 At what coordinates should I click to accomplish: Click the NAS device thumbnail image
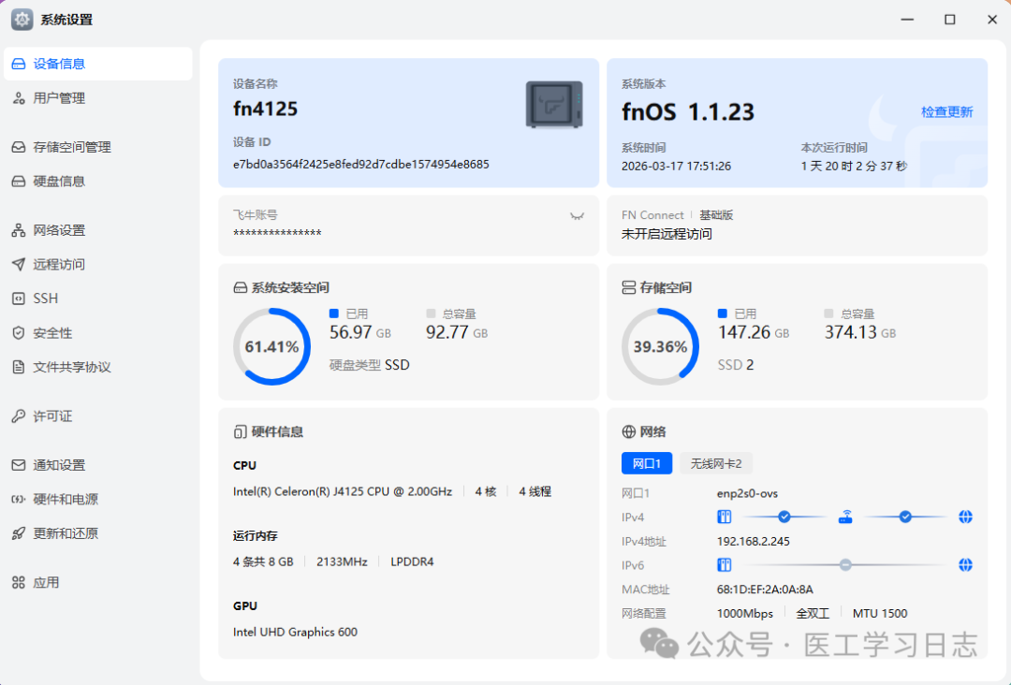point(554,104)
